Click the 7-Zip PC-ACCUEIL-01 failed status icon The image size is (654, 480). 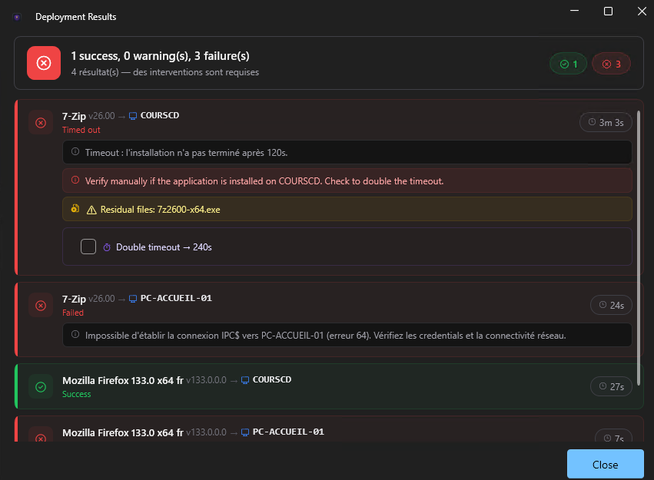(41, 306)
